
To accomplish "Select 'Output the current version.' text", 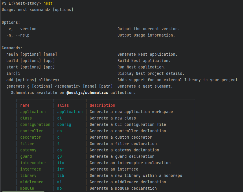I will (148, 29).
